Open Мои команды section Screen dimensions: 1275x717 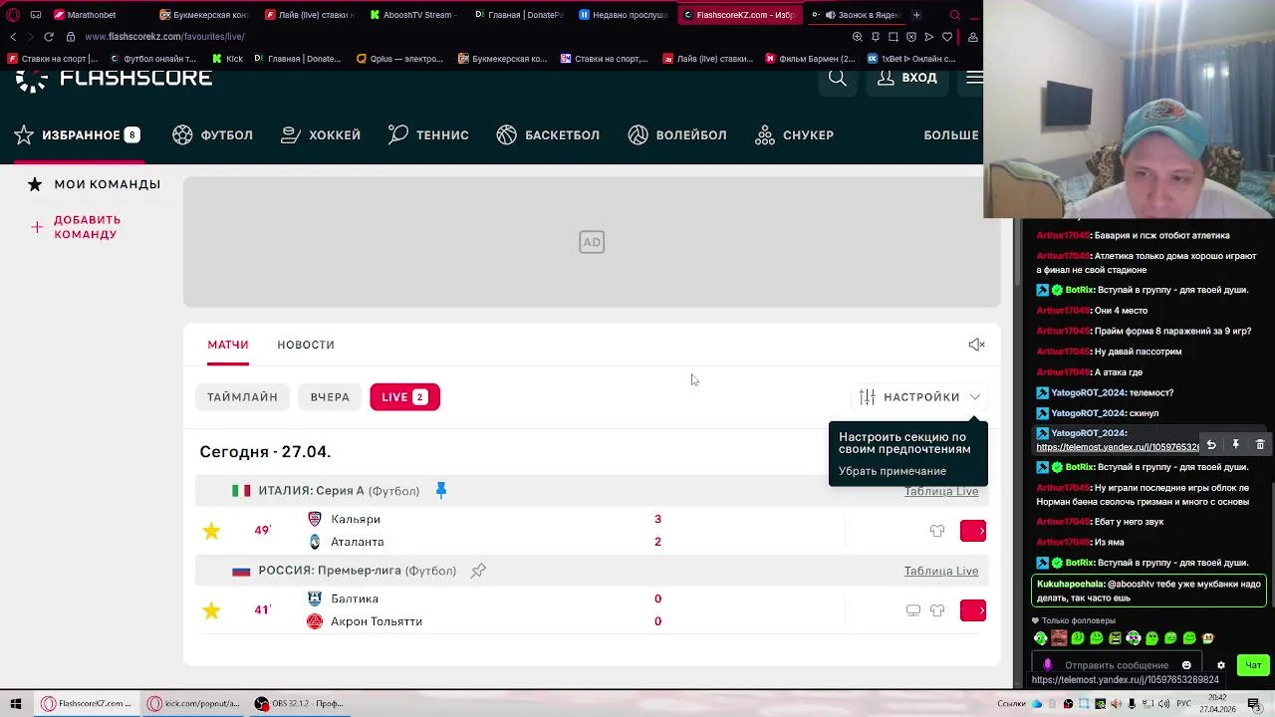[x=95, y=184]
